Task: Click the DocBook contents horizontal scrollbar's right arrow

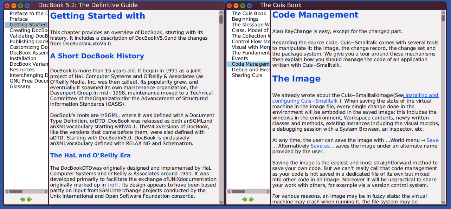Action: (45, 191)
